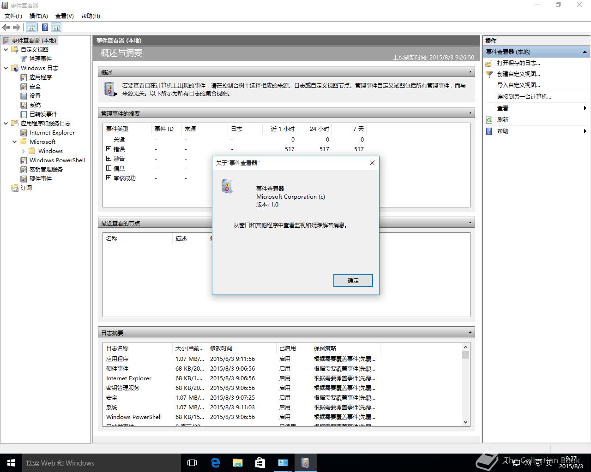Collapse 日志摘要 section

[470, 332]
